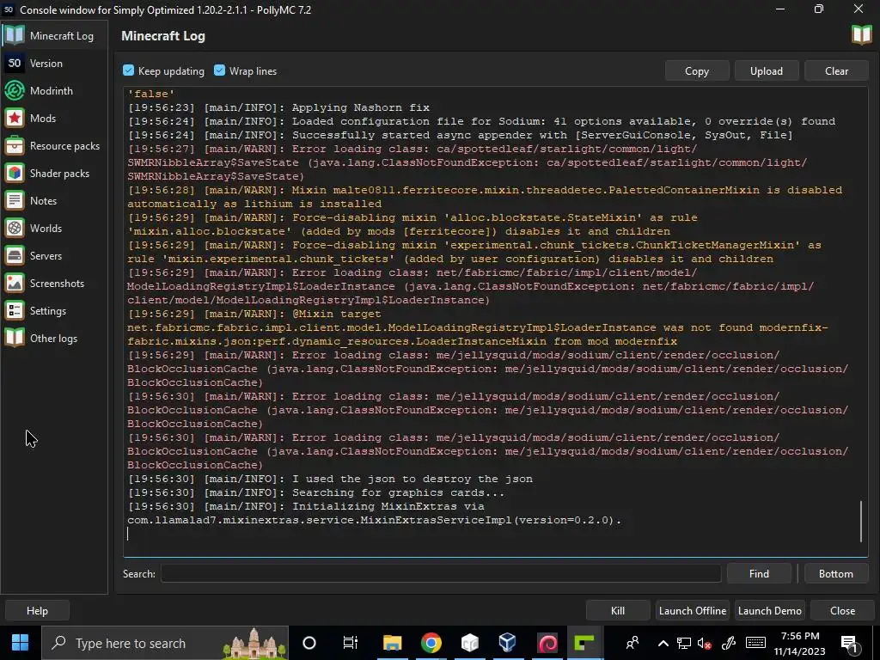Click Launch Demo button

point(769,611)
